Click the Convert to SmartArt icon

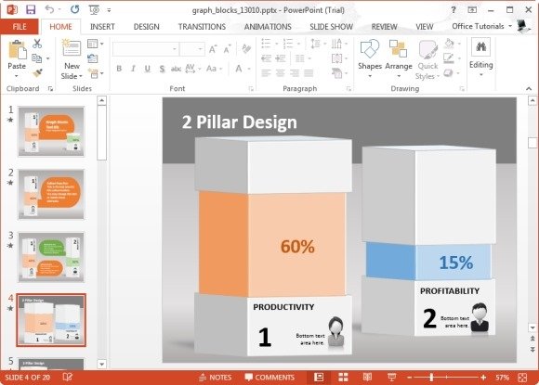point(336,73)
